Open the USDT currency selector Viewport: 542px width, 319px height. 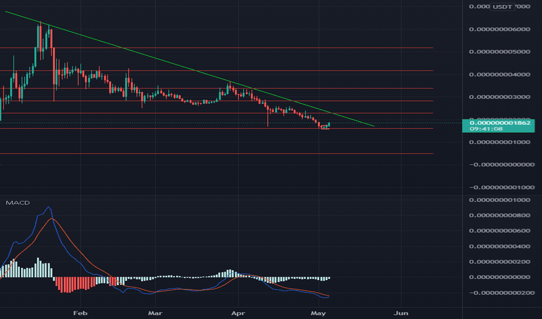point(502,6)
